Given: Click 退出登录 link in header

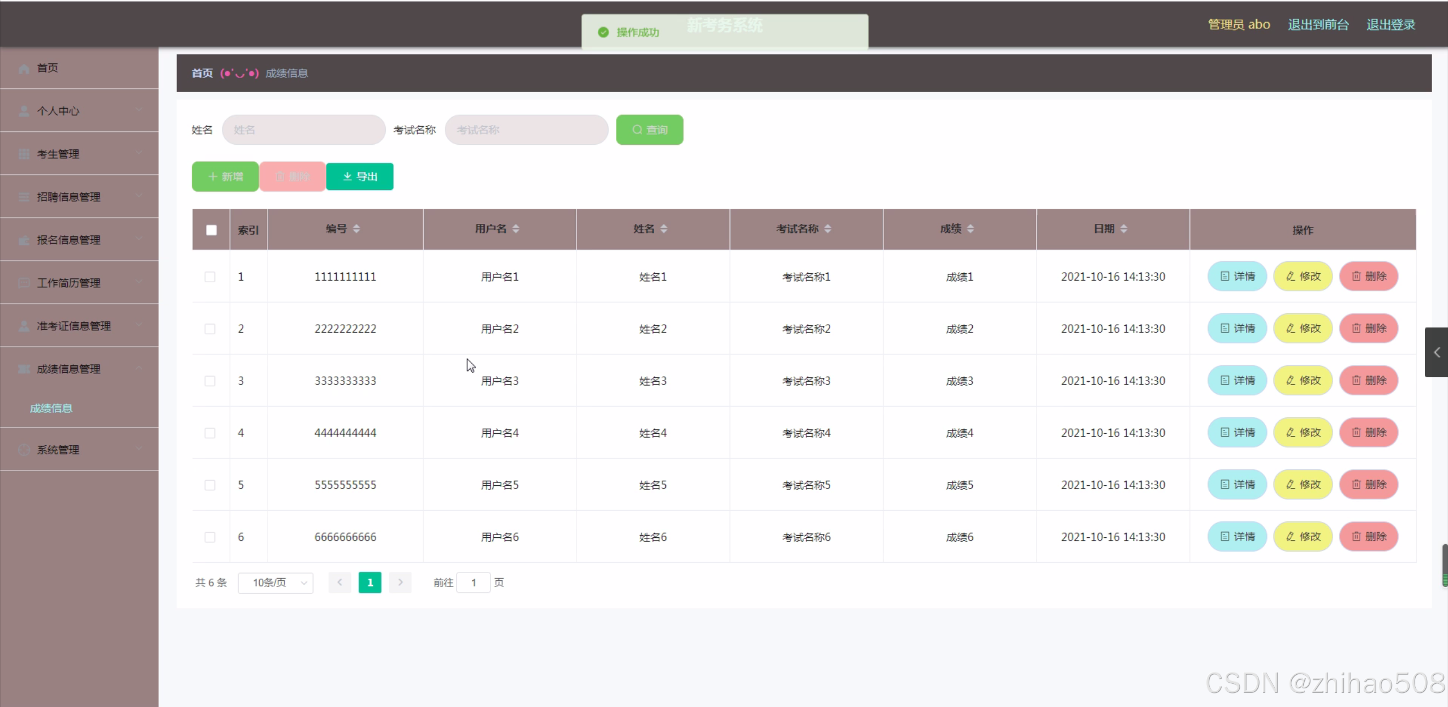Looking at the screenshot, I should coord(1390,24).
